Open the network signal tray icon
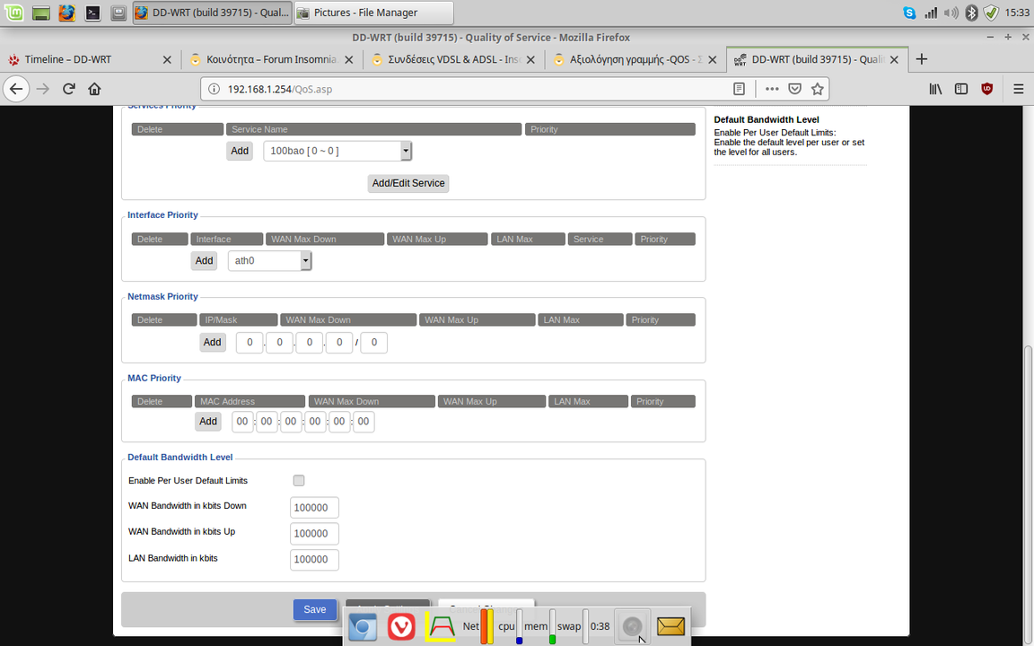 (x=931, y=13)
